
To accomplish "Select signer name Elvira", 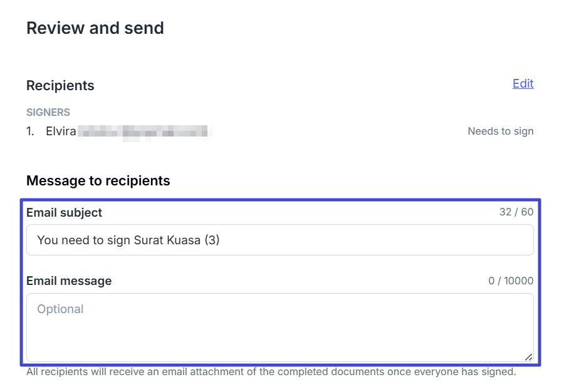I will click(x=61, y=132).
